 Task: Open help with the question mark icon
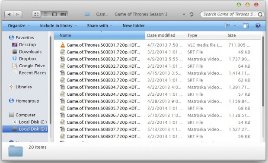click(x=258, y=26)
